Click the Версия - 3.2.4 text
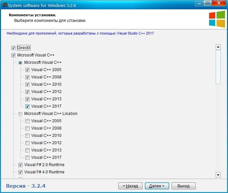 coord(26,186)
